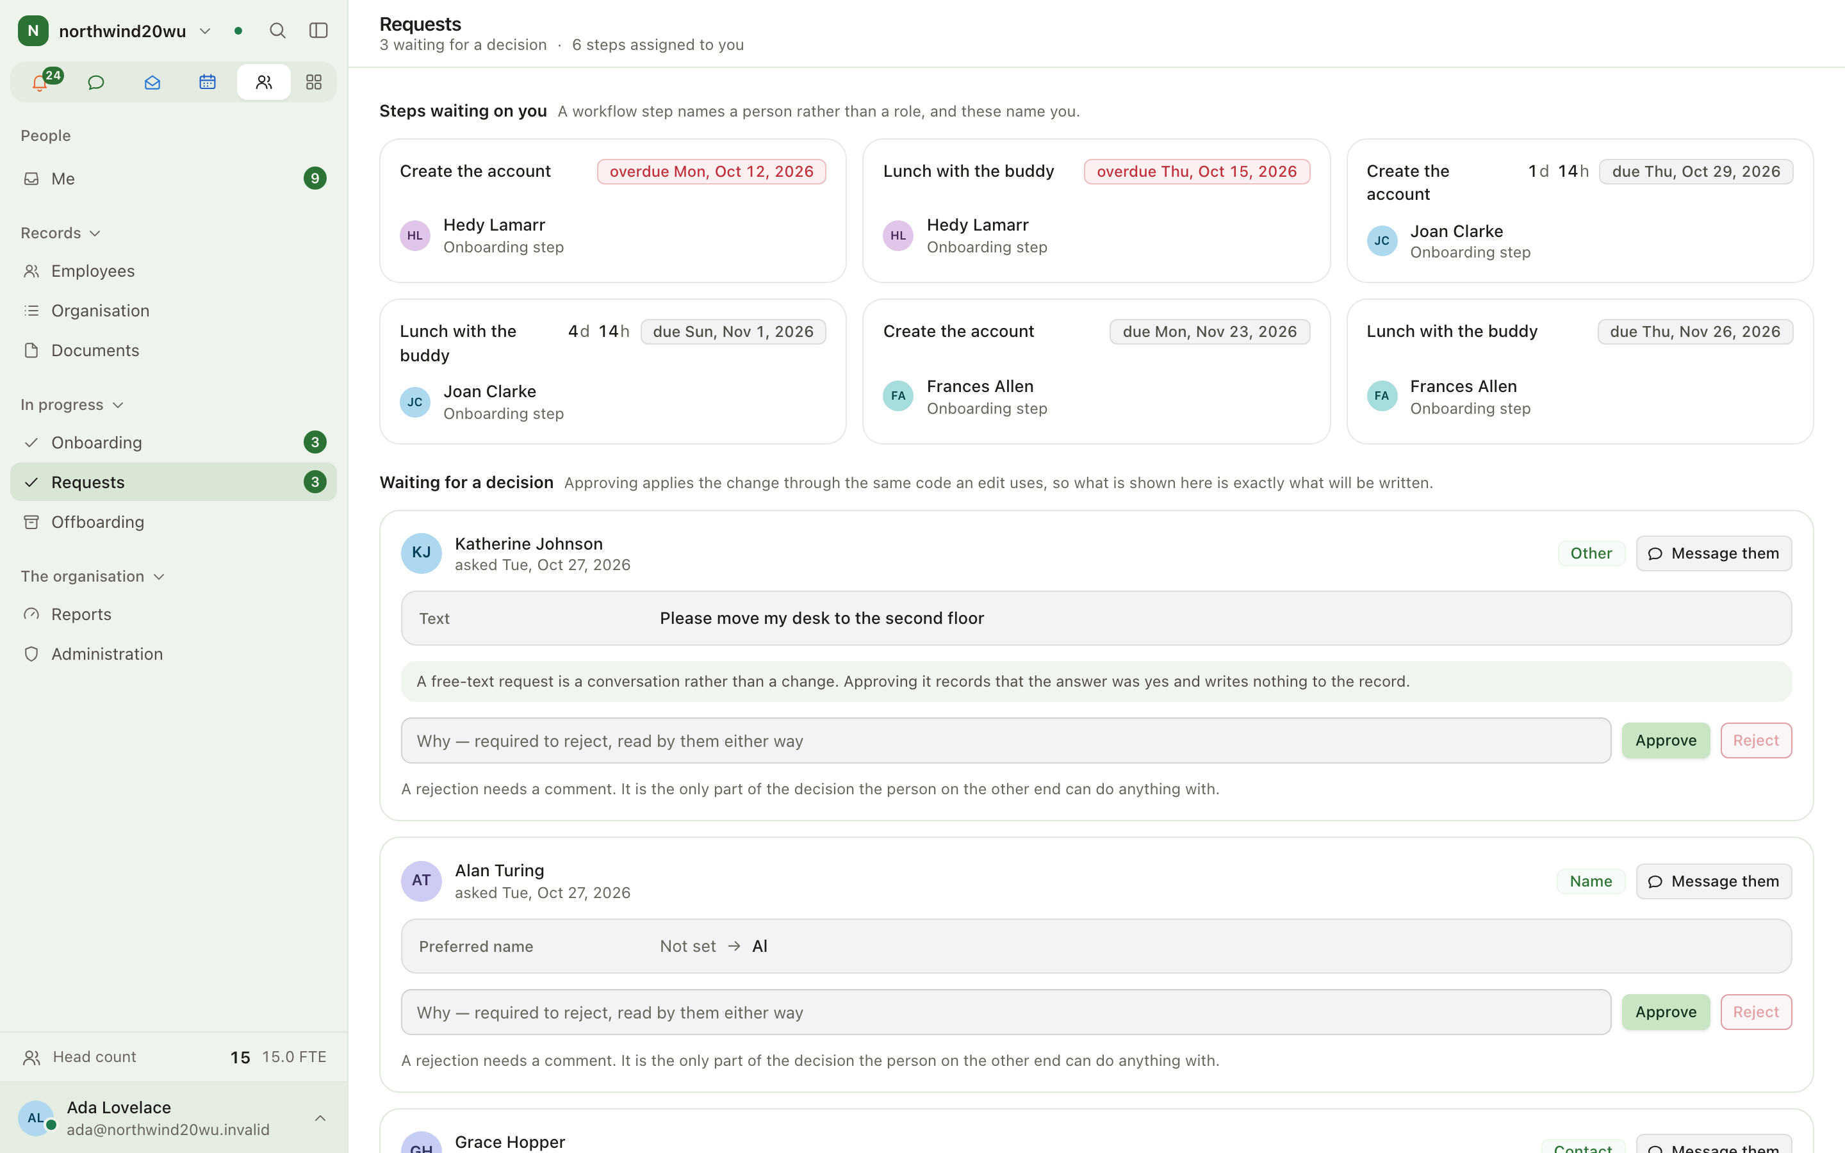Image resolution: width=1845 pixels, height=1153 pixels.
Task: Focus the Why field in Alan Turing's request
Action: pos(1006,1012)
